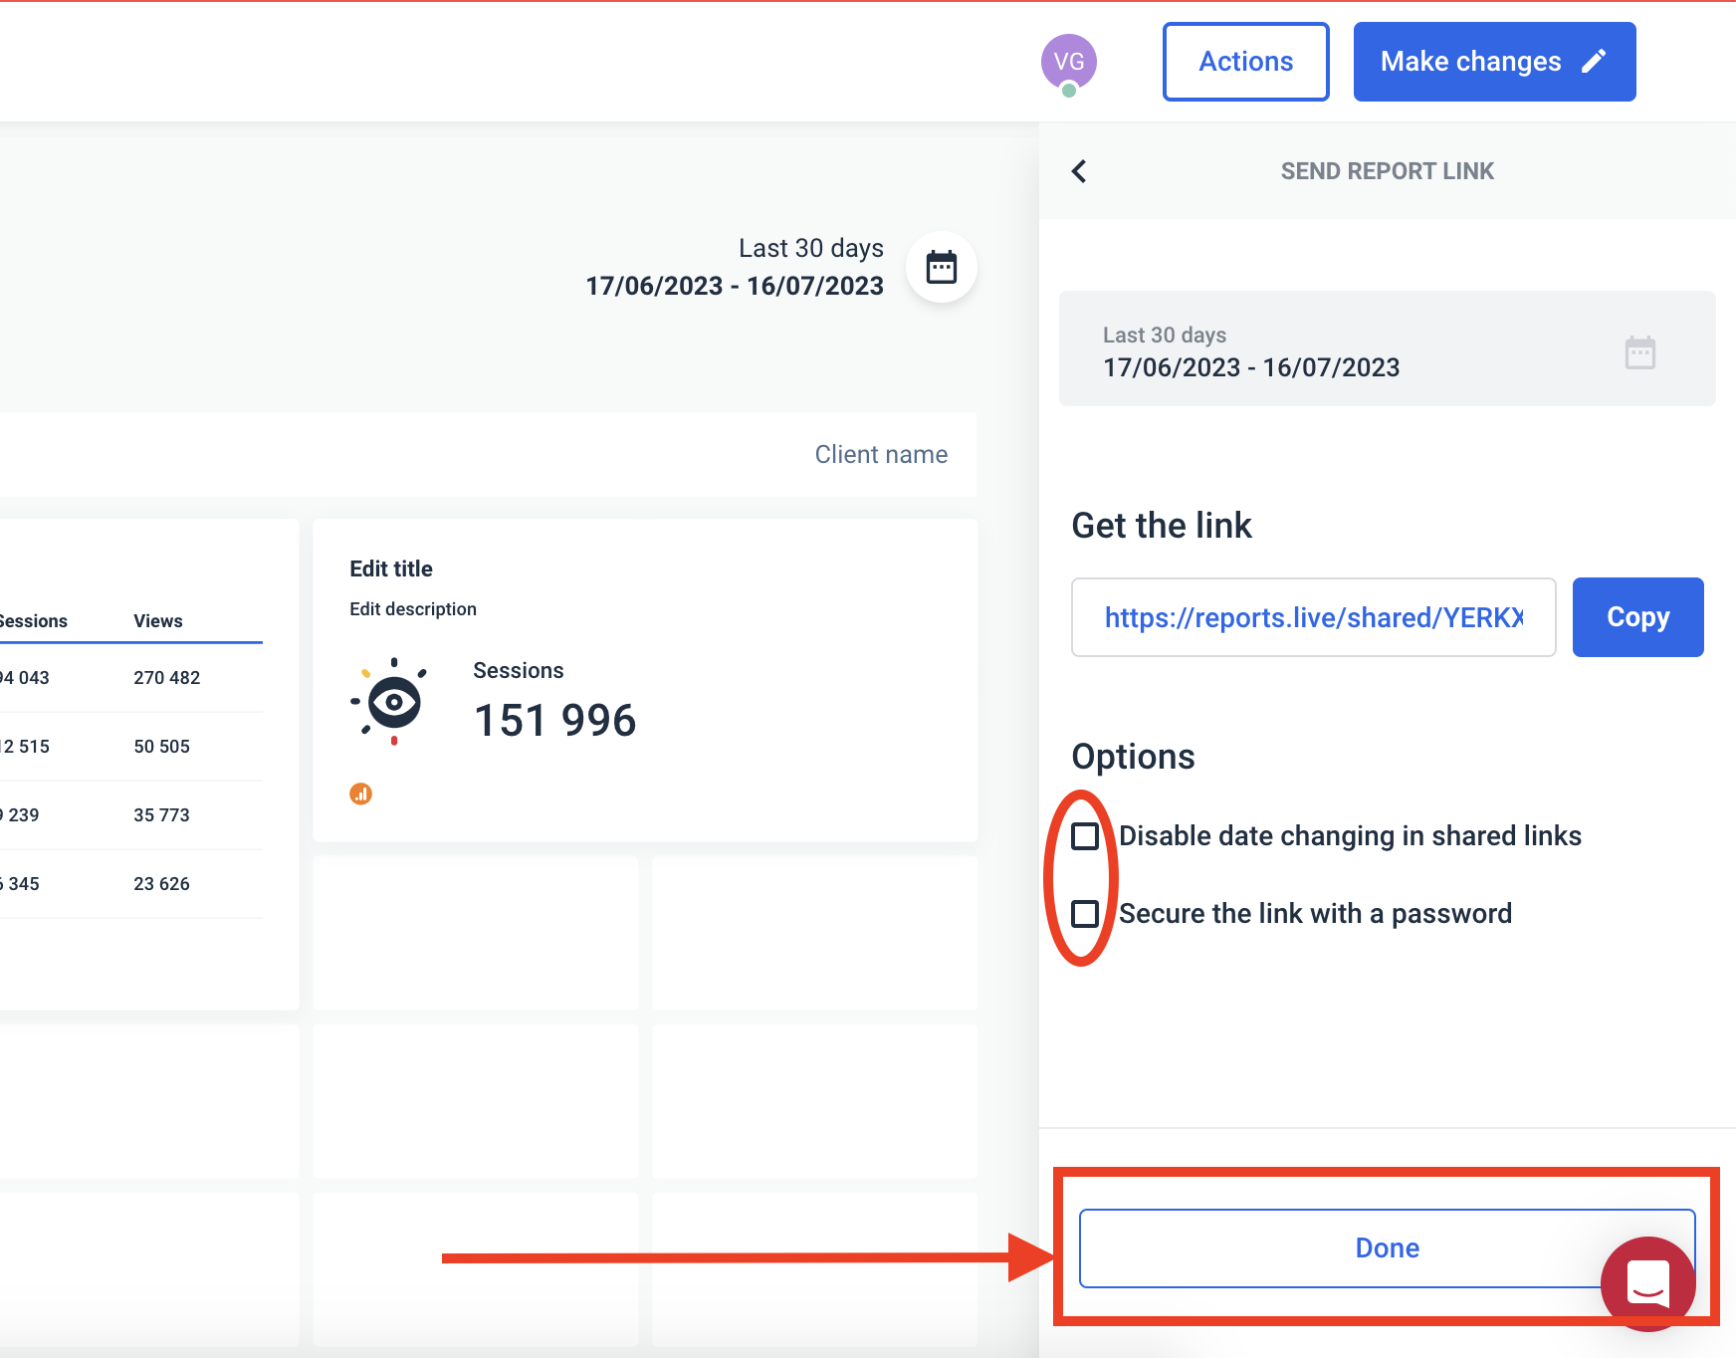Enable disable date changing in shared links
Image resolution: width=1736 pixels, height=1358 pixels.
[1085, 836]
